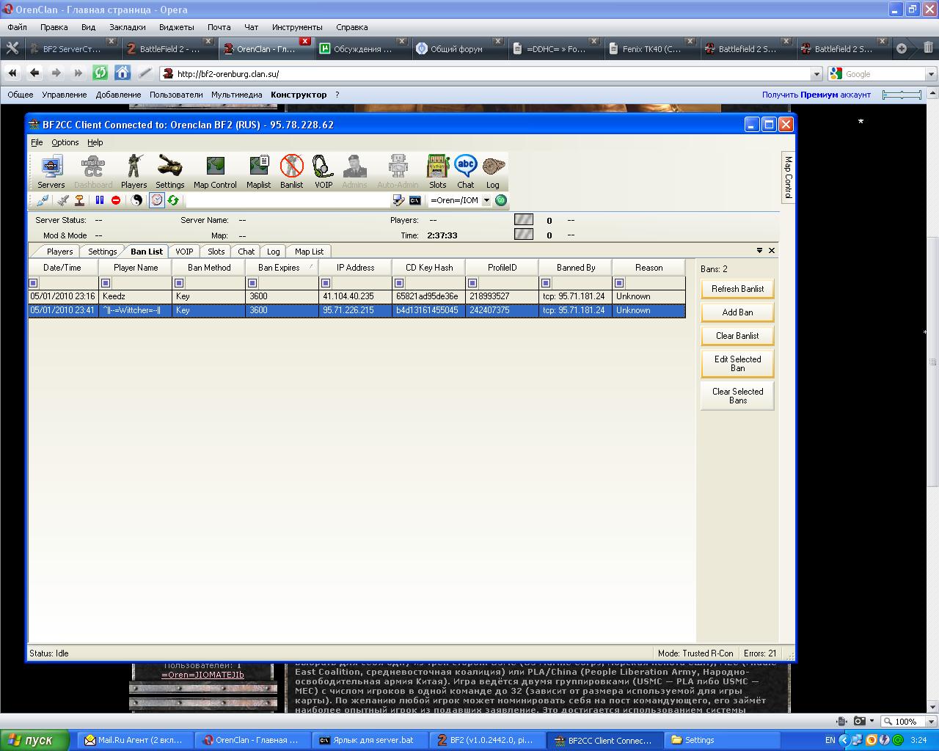
Task: Expand the Google search engine dropdown
Action: (931, 73)
